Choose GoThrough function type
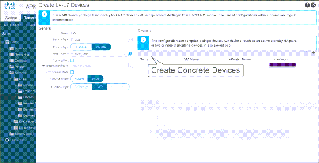 coord(81,87)
